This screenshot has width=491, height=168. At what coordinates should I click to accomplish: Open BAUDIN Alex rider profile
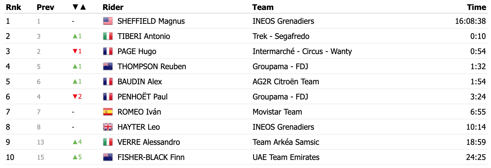[140, 82]
